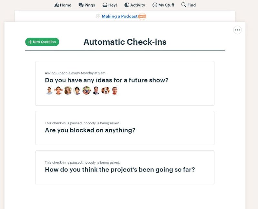The image size is (258, 209).
Task: Open the My Stuff smiley menu
Action: point(155,5)
